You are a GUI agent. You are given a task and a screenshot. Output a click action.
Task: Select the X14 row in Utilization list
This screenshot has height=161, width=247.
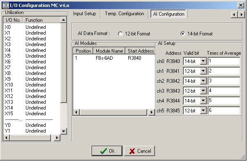tap(32, 108)
